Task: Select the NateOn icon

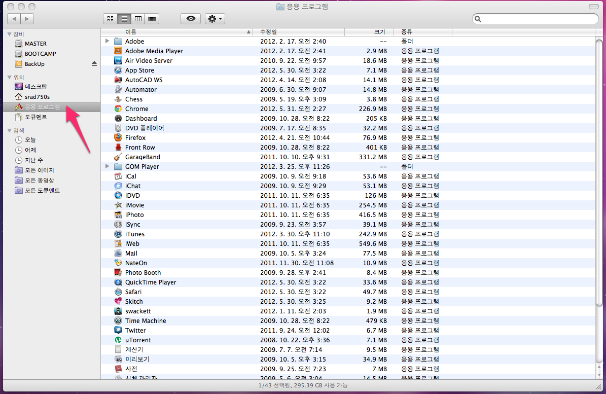Action: pos(118,263)
